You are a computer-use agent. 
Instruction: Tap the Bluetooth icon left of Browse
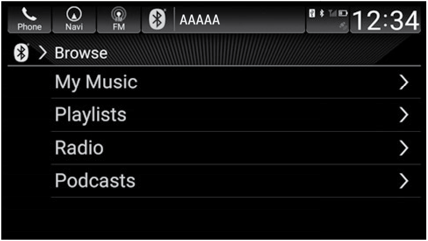tap(21, 53)
